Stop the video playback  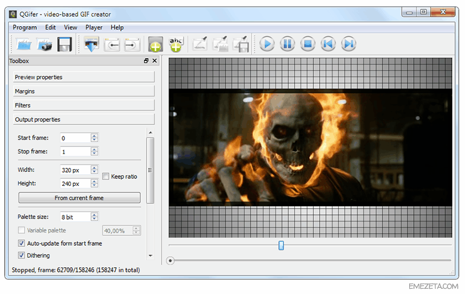coord(307,44)
